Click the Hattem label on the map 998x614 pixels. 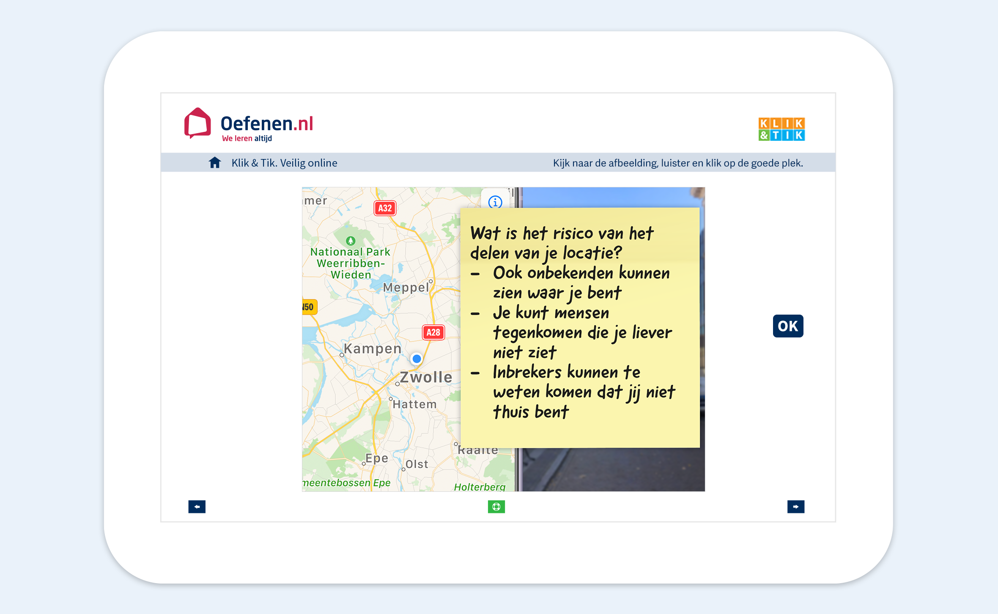pyautogui.click(x=414, y=404)
